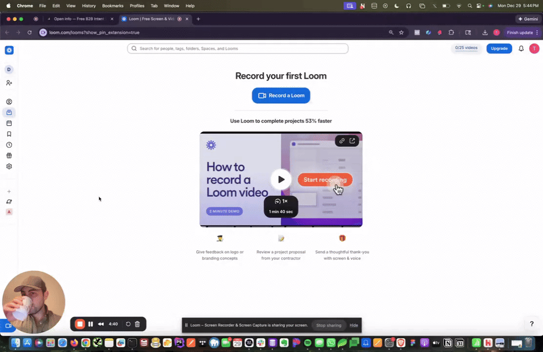This screenshot has height=352, width=543.
Task: Switch to the Open Info tab
Action: point(79,19)
